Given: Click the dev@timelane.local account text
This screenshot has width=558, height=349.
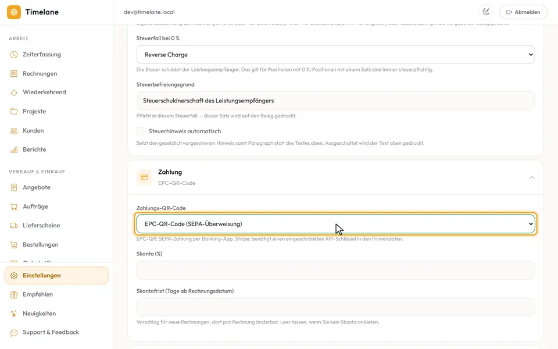Looking at the screenshot, I should point(149,12).
